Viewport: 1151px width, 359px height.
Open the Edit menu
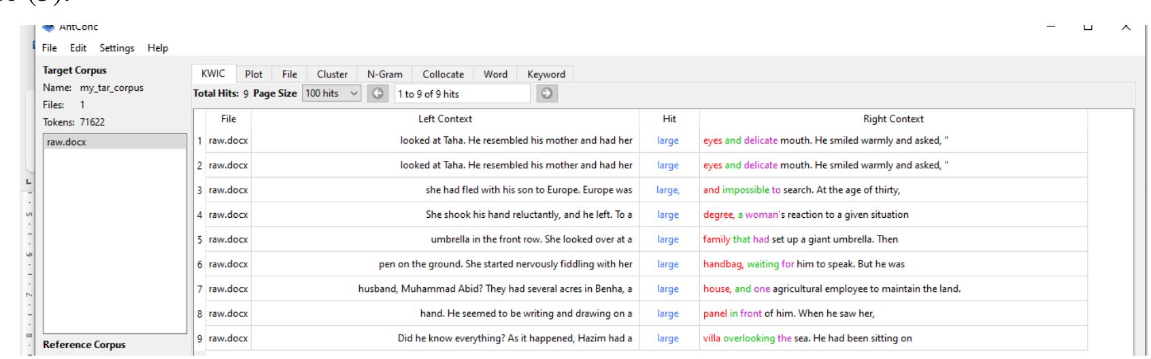coord(79,48)
